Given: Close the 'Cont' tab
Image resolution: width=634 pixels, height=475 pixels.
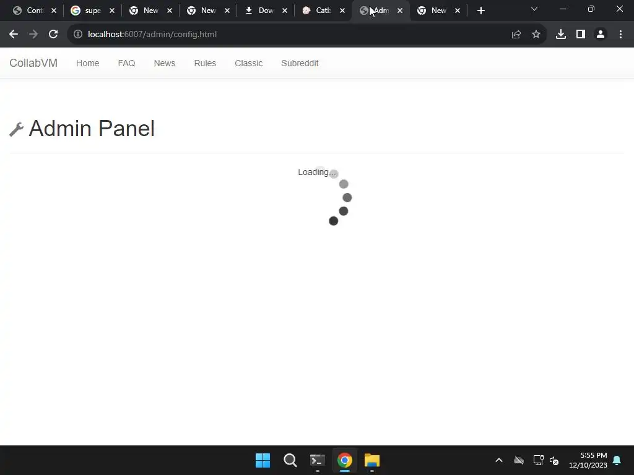Looking at the screenshot, I should [x=54, y=11].
